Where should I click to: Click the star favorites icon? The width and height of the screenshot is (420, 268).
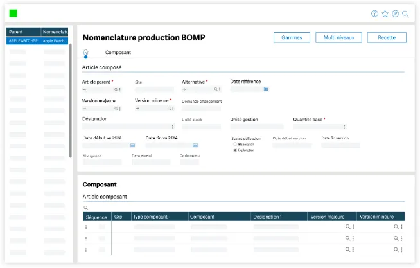pos(385,13)
